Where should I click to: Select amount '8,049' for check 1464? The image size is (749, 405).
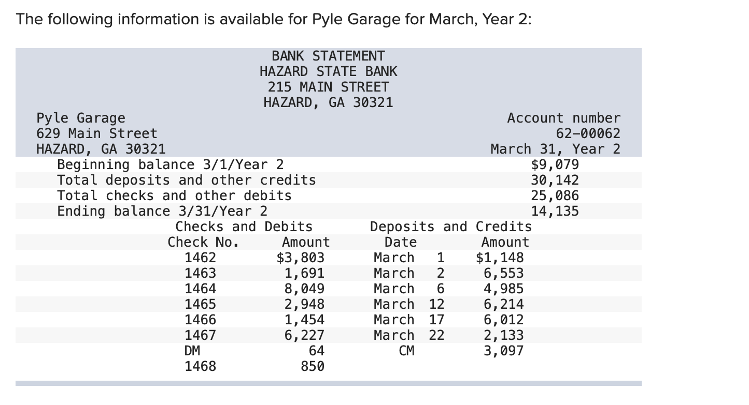pyautogui.click(x=304, y=289)
